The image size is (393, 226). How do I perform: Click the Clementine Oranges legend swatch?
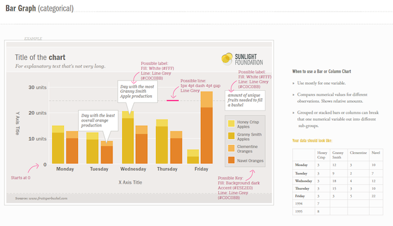(232, 148)
